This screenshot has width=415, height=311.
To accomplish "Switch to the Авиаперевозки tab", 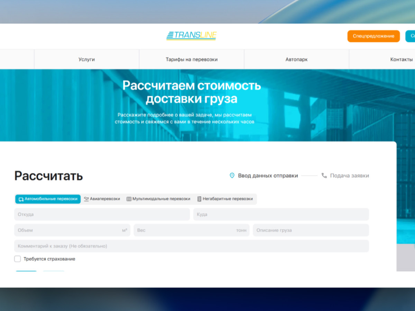I will [x=102, y=199].
